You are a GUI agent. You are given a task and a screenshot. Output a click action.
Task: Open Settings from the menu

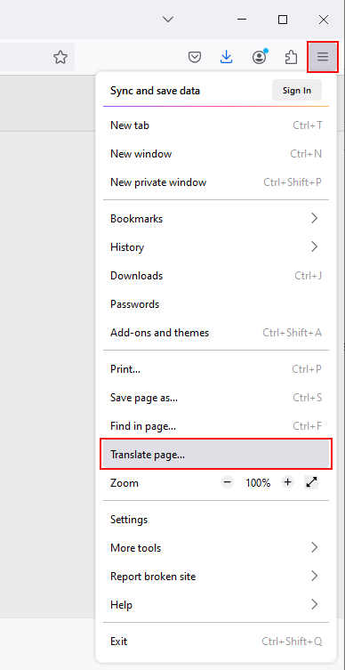(x=216, y=519)
